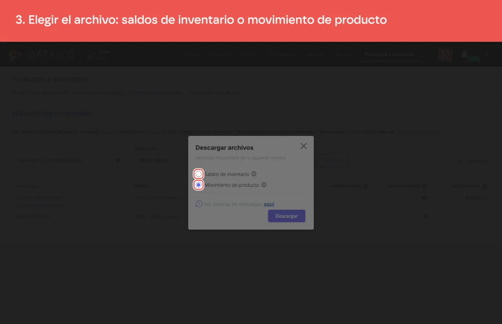This screenshot has height=324, width=502.
Task: Click info icon beside Saldos de inventario
Action: click(x=254, y=174)
